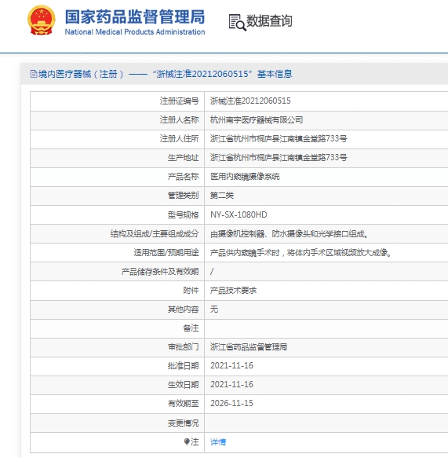
Task: Click the 管理类别 label
Action: tap(183, 196)
